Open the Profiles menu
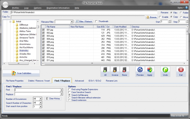Viewport: 190px width, 119px height. pyautogui.click(x=15, y=8)
